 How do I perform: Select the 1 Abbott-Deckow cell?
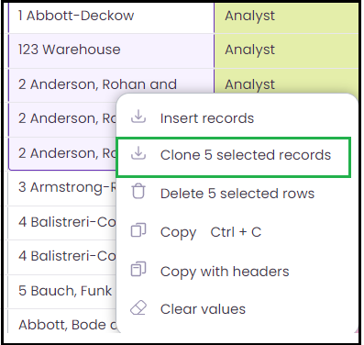tap(111, 17)
